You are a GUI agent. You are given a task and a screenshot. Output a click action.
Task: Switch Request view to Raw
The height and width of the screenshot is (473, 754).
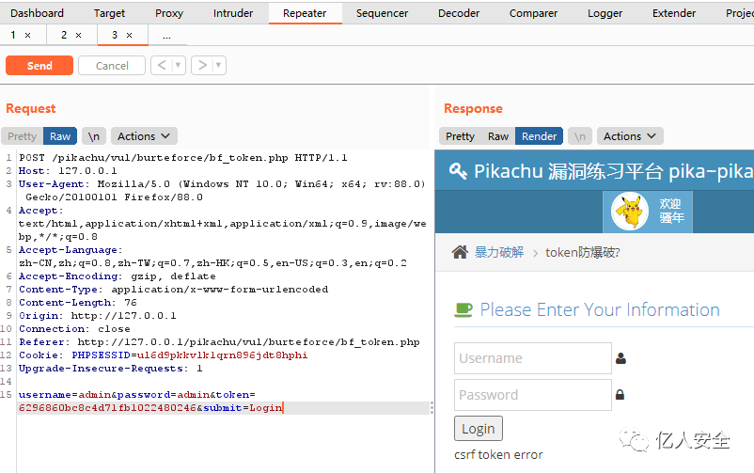click(x=60, y=136)
